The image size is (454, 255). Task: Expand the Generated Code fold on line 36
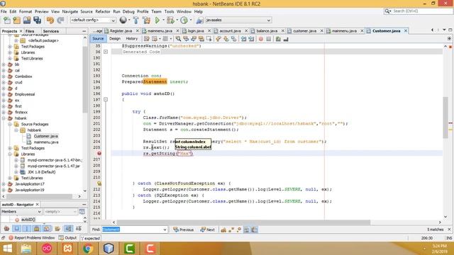106,52
